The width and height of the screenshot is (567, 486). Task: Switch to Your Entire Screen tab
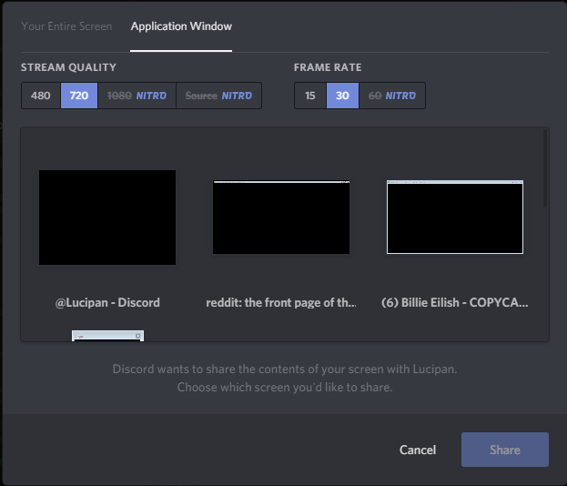(x=66, y=26)
